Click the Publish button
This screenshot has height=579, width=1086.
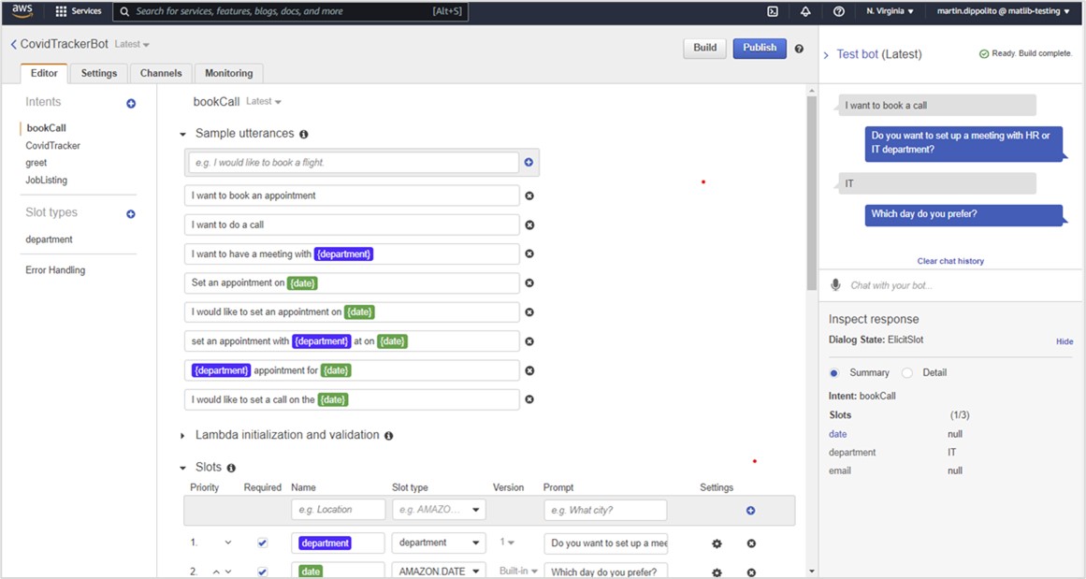point(760,48)
